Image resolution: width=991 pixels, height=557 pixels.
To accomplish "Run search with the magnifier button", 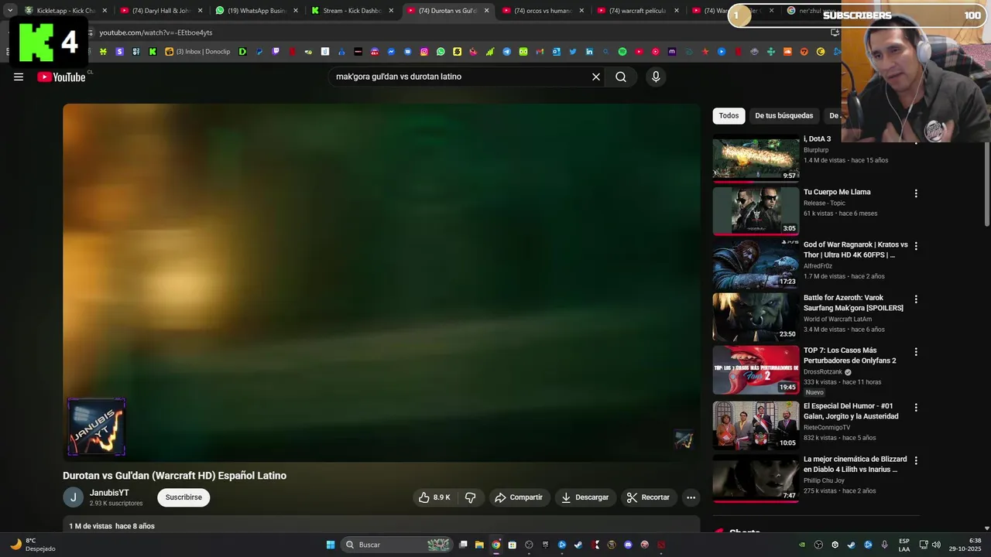I will 621,77.
